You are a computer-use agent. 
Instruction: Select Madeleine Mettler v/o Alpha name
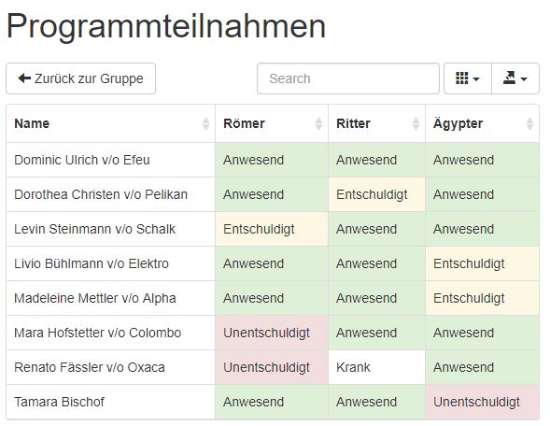pyautogui.click(x=95, y=298)
